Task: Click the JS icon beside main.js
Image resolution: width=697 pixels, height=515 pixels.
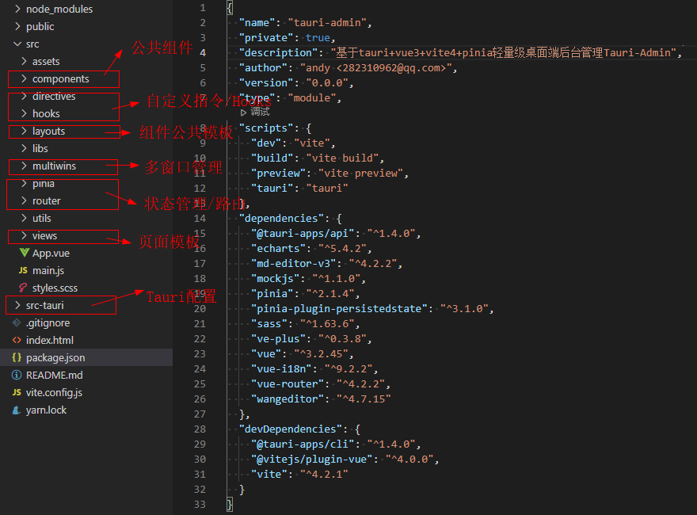Action: click(24, 271)
